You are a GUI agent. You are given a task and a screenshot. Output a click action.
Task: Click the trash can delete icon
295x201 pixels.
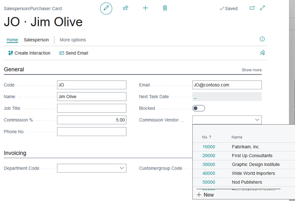pos(165,8)
